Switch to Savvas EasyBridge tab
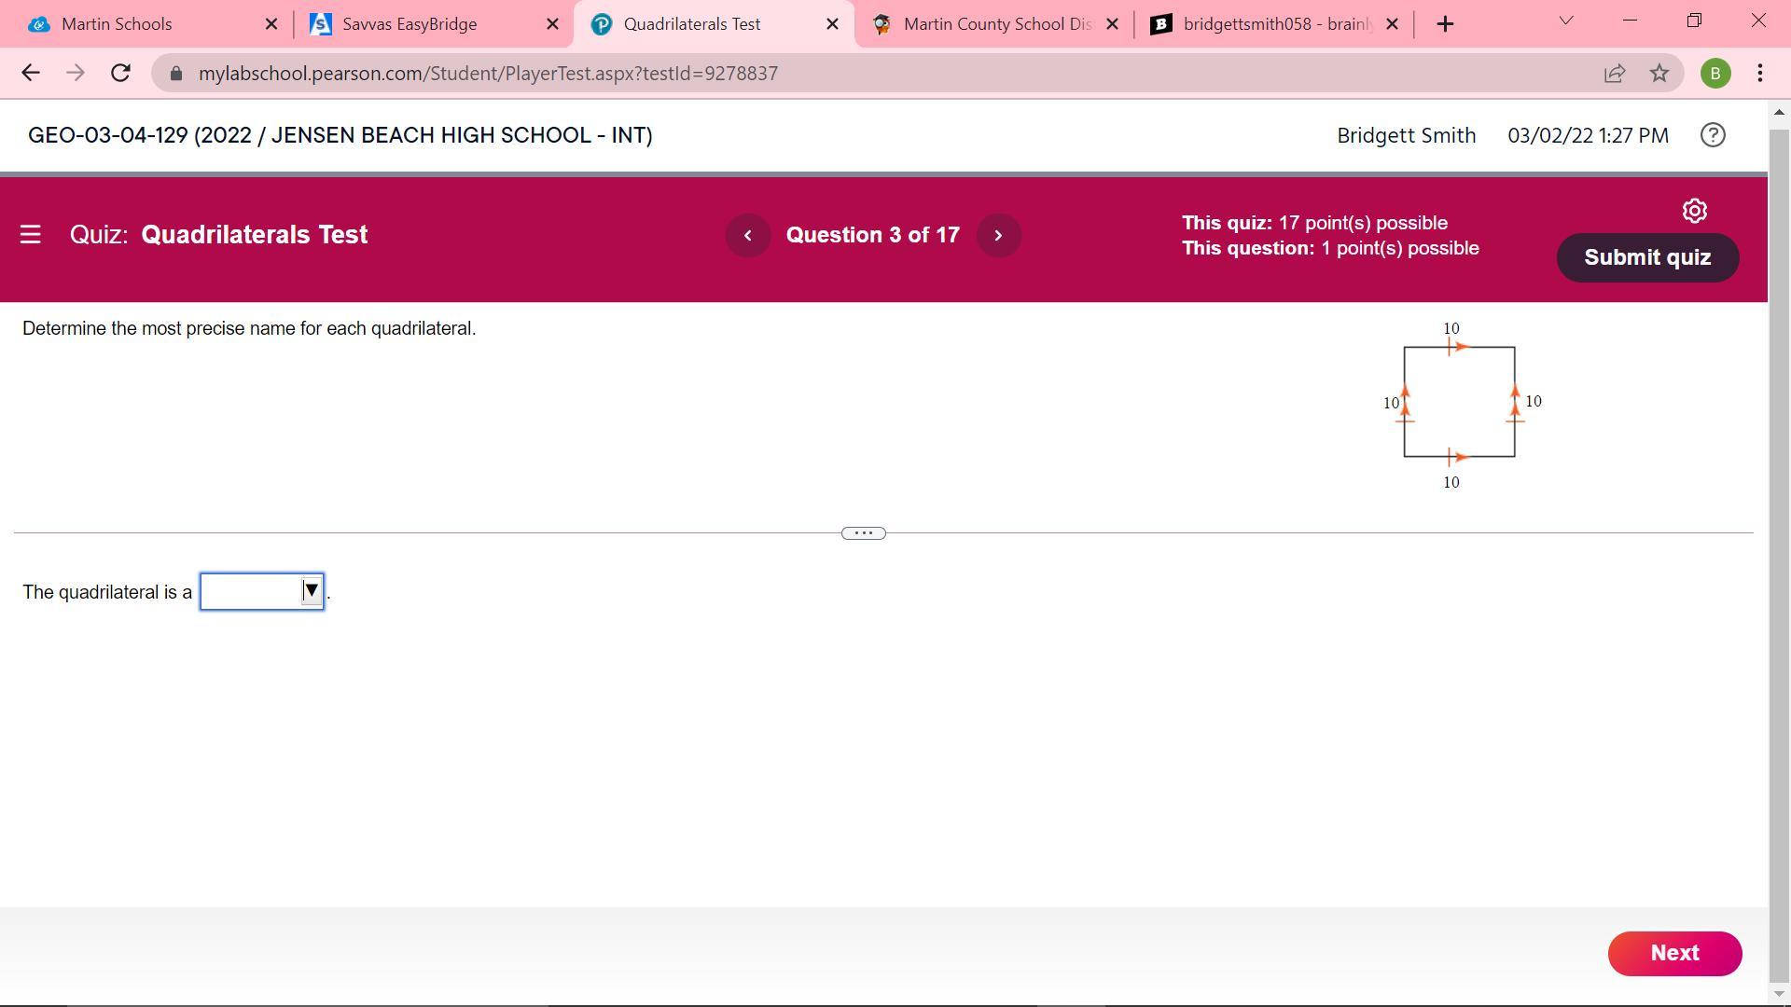Screen dimensions: 1791x1007 [410, 24]
